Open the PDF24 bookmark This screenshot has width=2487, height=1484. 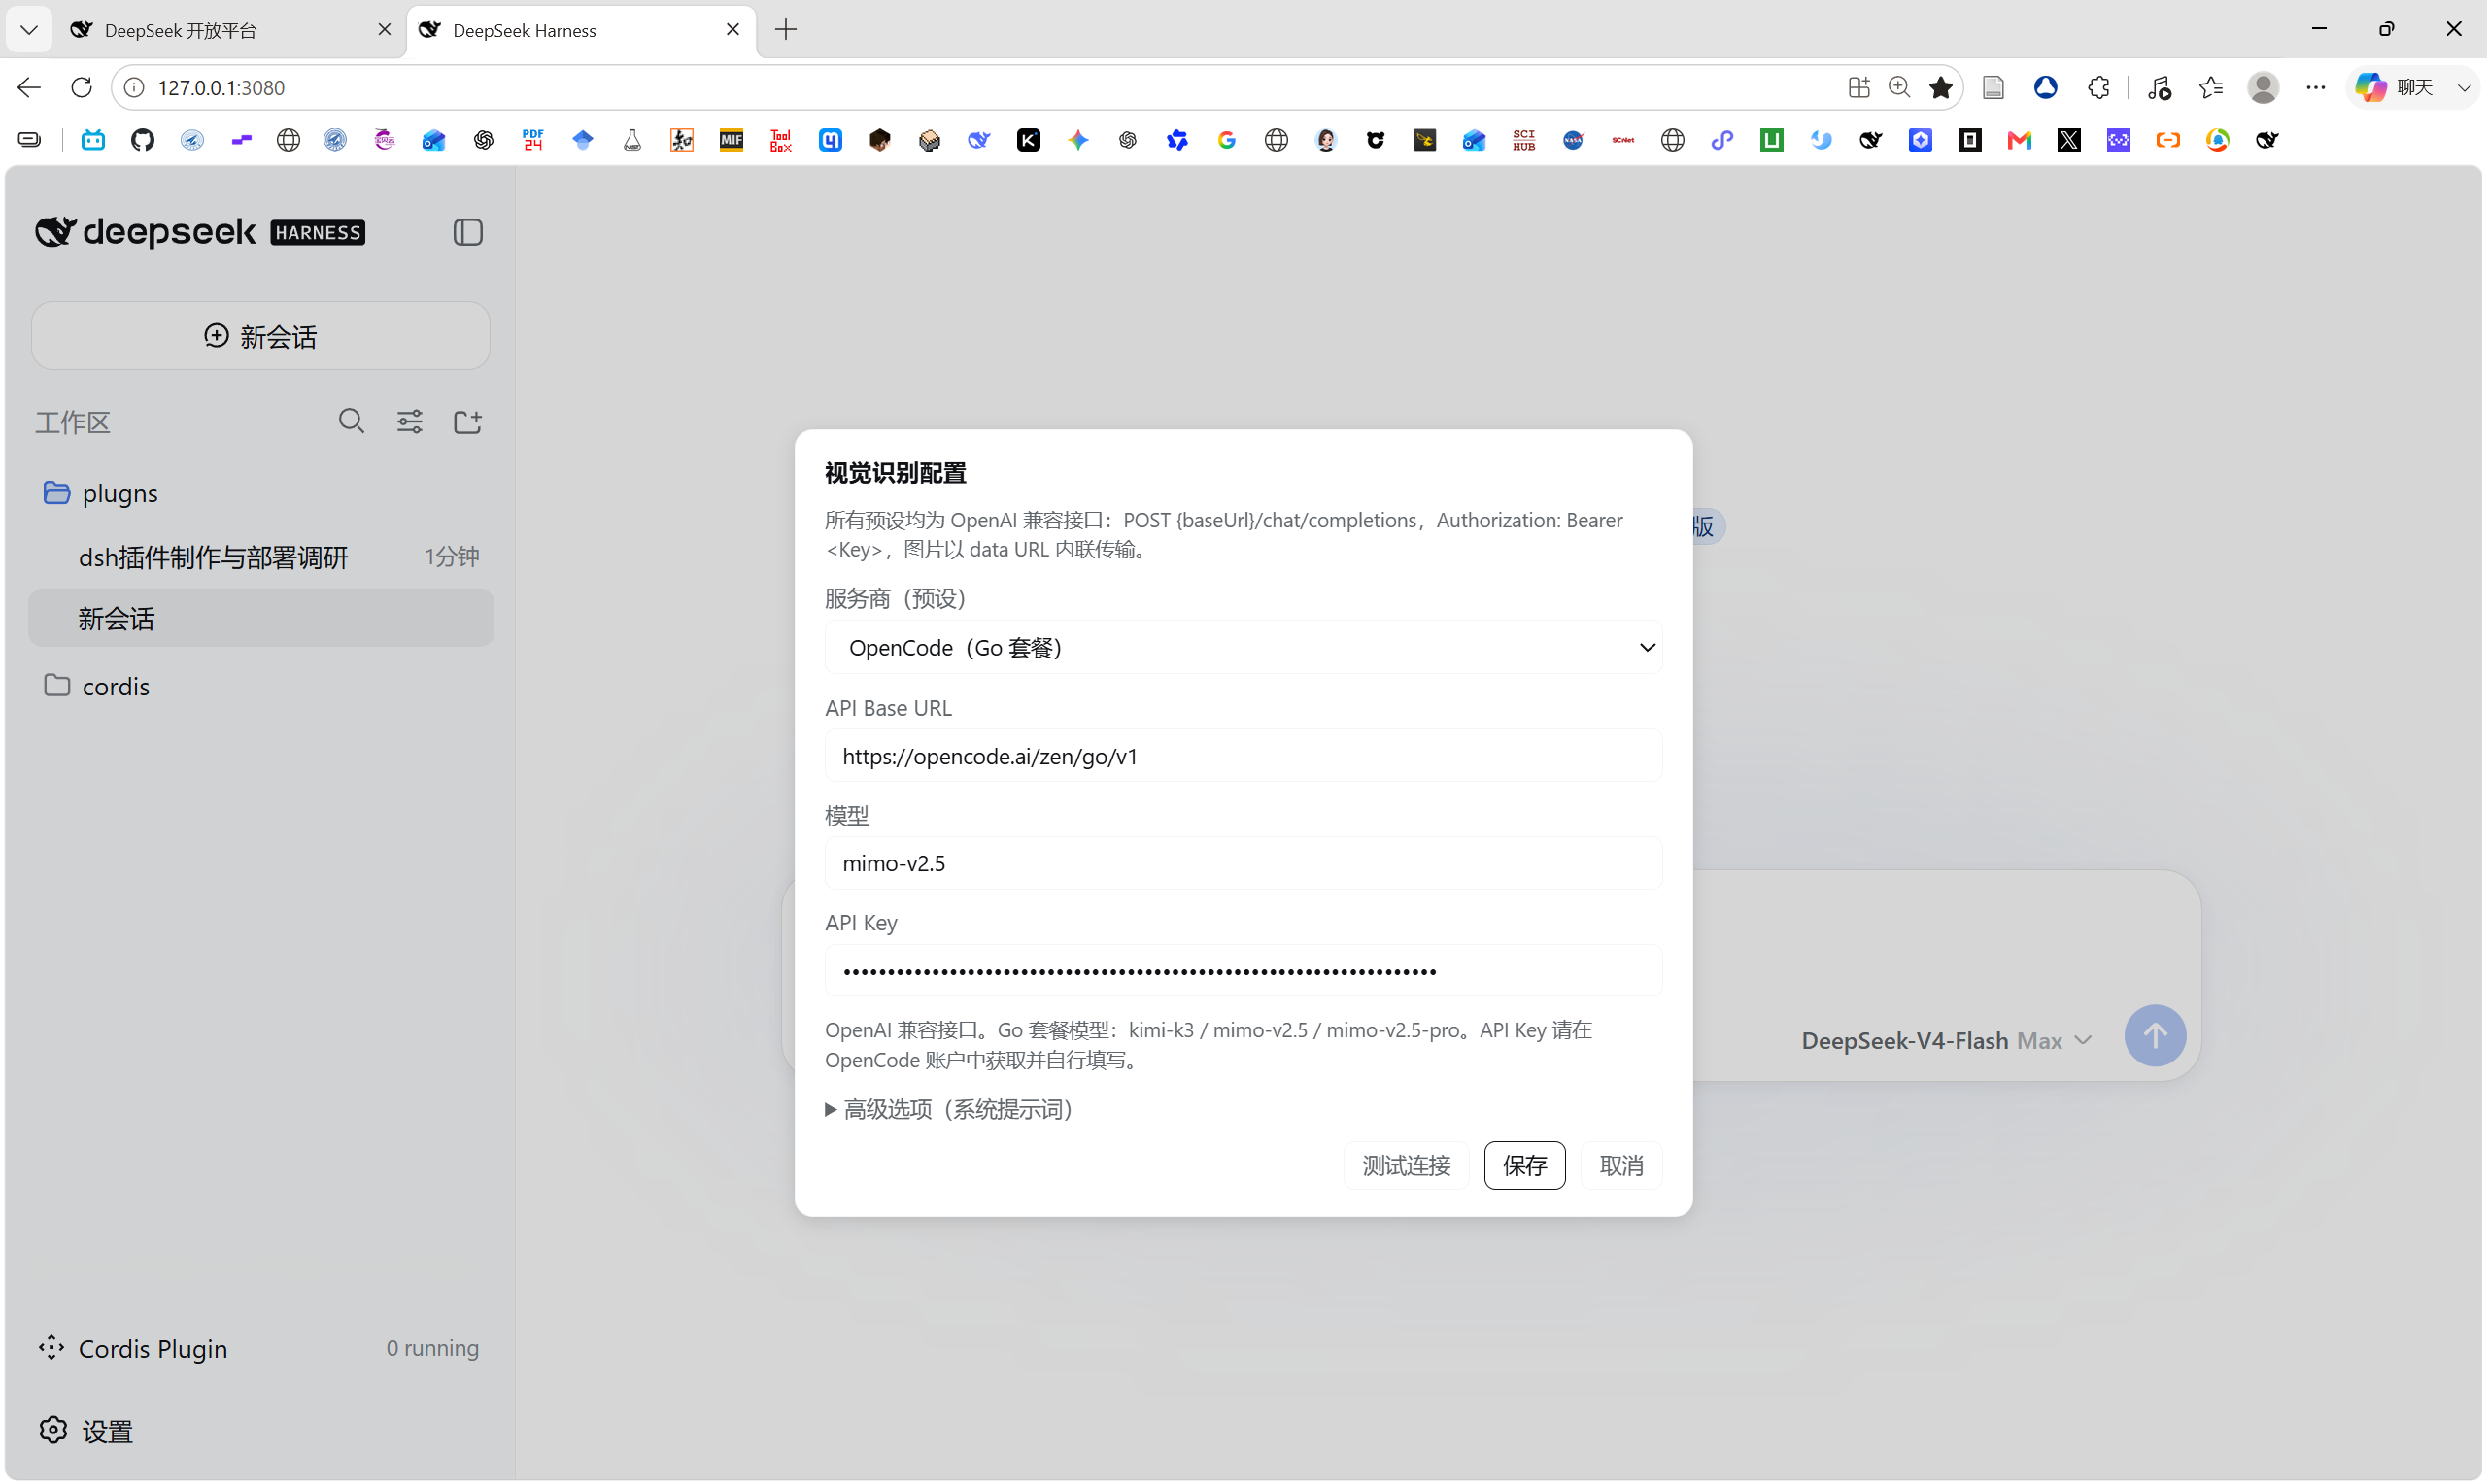533,140
